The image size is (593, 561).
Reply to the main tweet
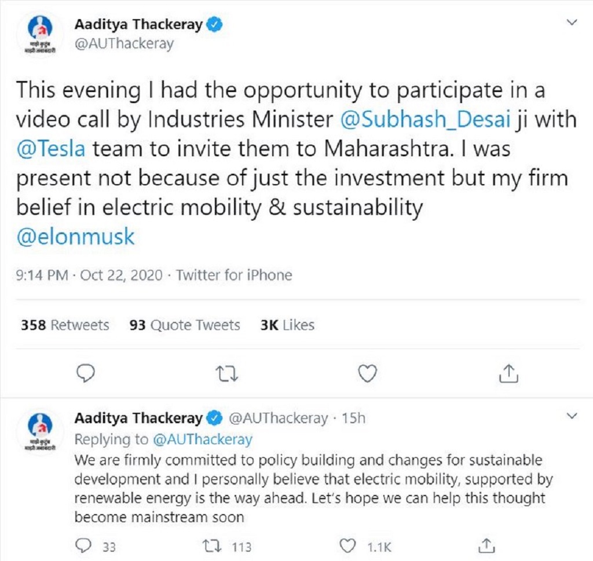coord(85,375)
